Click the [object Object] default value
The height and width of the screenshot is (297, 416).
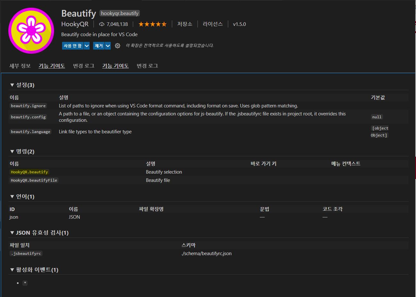380,132
